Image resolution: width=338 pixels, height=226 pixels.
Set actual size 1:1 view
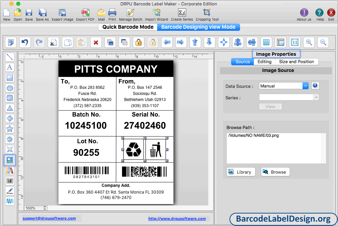point(295,42)
